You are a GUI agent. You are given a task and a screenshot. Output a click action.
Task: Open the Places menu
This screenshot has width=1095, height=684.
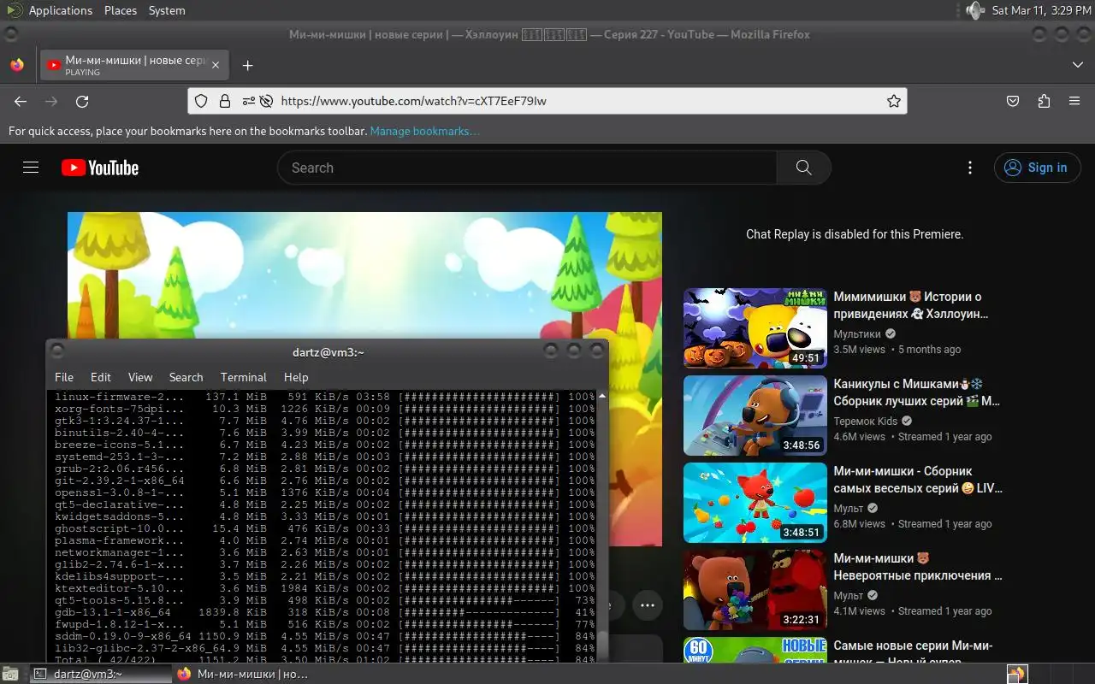coord(121,10)
